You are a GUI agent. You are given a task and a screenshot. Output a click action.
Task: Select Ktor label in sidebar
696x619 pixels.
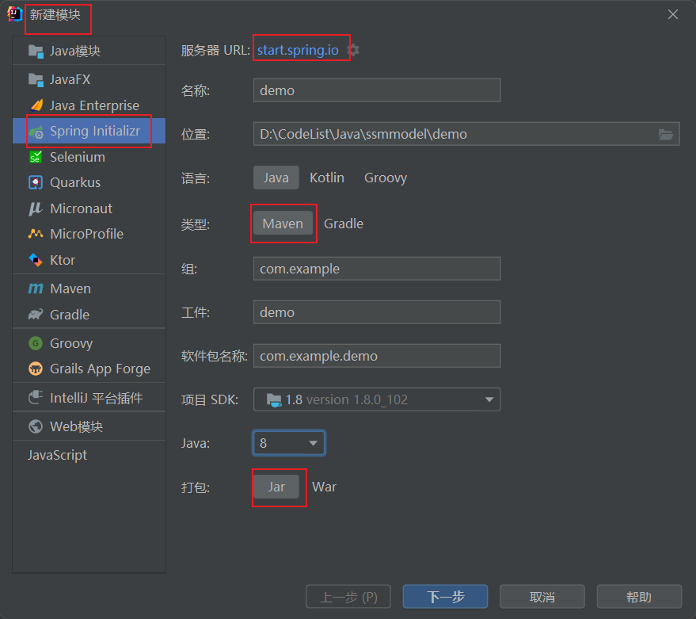tap(63, 260)
